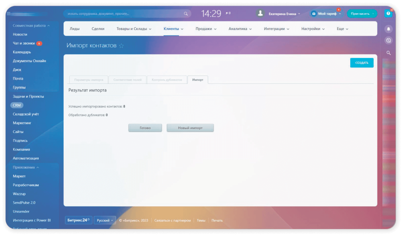The width and height of the screenshot is (403, 236).
Task: Click the Печать footer link
Action: point(217,220)
